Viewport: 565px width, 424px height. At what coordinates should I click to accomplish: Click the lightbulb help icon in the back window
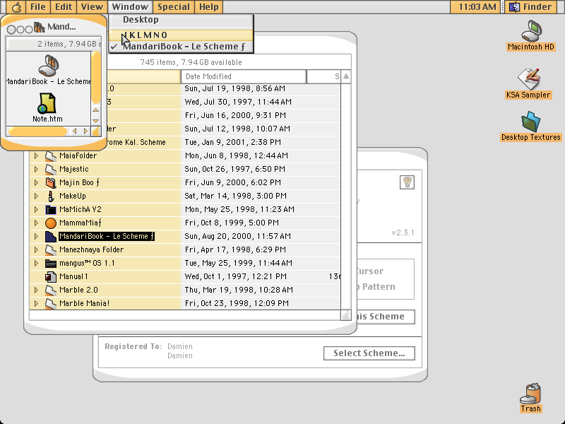point(408,182)
